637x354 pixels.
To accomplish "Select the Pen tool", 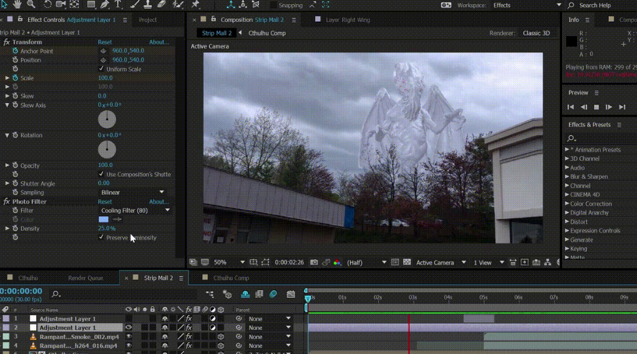I will pyautogui.click(x=104, y=4).
